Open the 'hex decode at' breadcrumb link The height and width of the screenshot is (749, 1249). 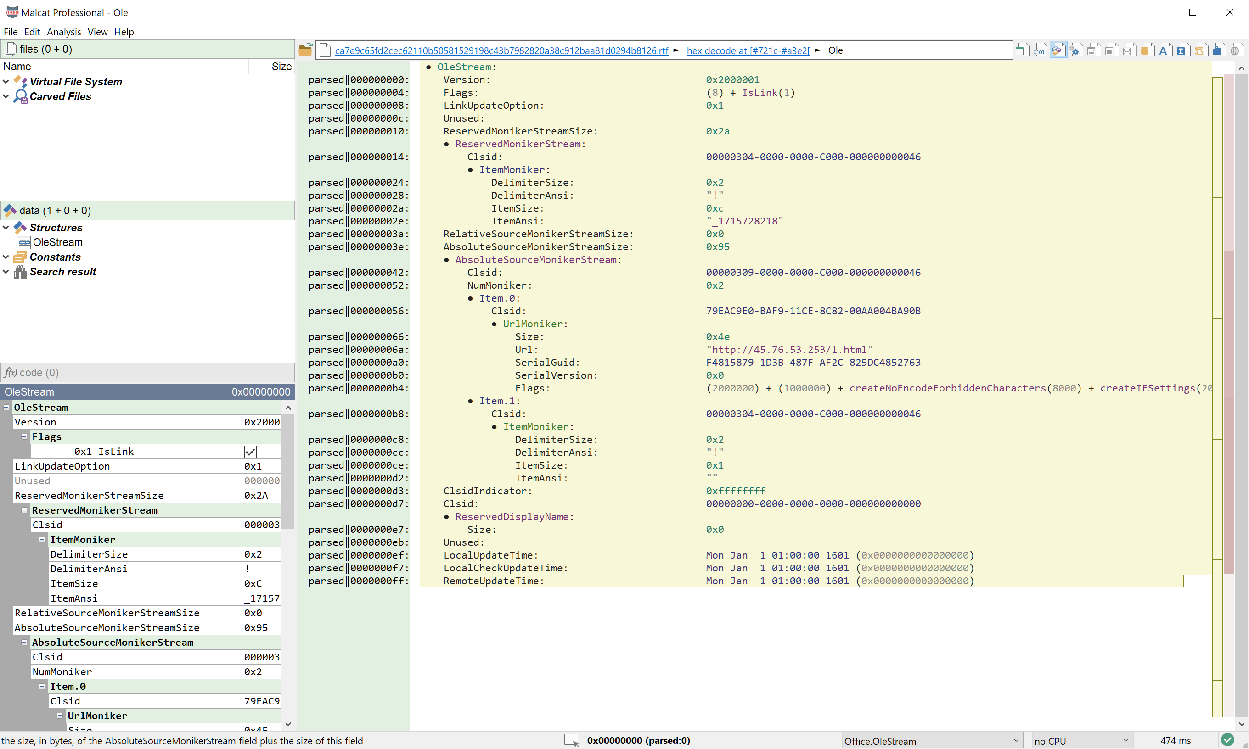point(748,50)
